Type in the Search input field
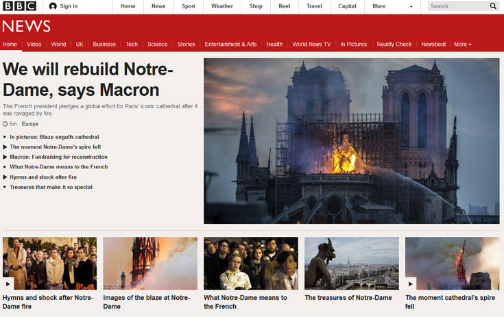504x317 pixels. pos(457,6)
